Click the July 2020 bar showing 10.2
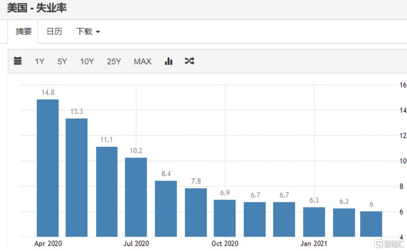Image resolution: width=407 pixels, height=251 pixels. point(136,197)
